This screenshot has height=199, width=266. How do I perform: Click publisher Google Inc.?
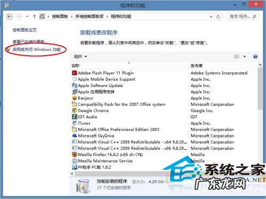(202, 111)
